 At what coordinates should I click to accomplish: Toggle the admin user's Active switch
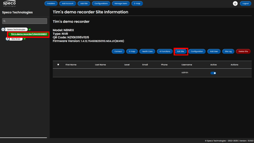coord(213,73)
